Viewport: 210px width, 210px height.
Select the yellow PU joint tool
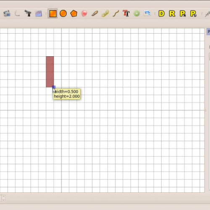pyautogui.click(x=193, y=13)
